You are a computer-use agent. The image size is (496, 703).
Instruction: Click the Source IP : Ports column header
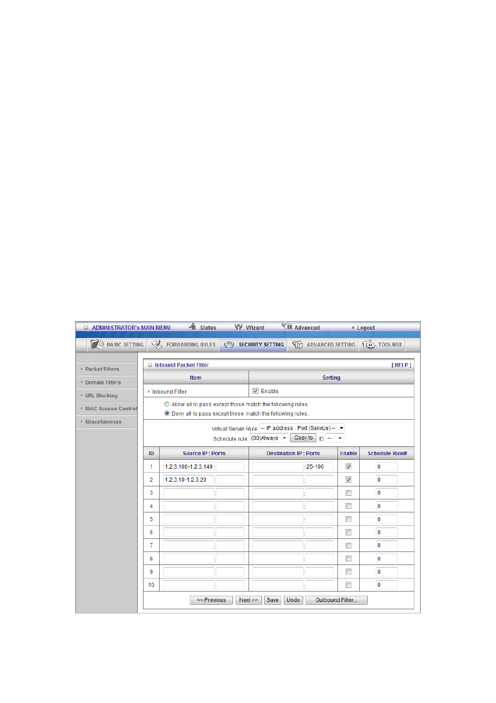tap(204, 454)
